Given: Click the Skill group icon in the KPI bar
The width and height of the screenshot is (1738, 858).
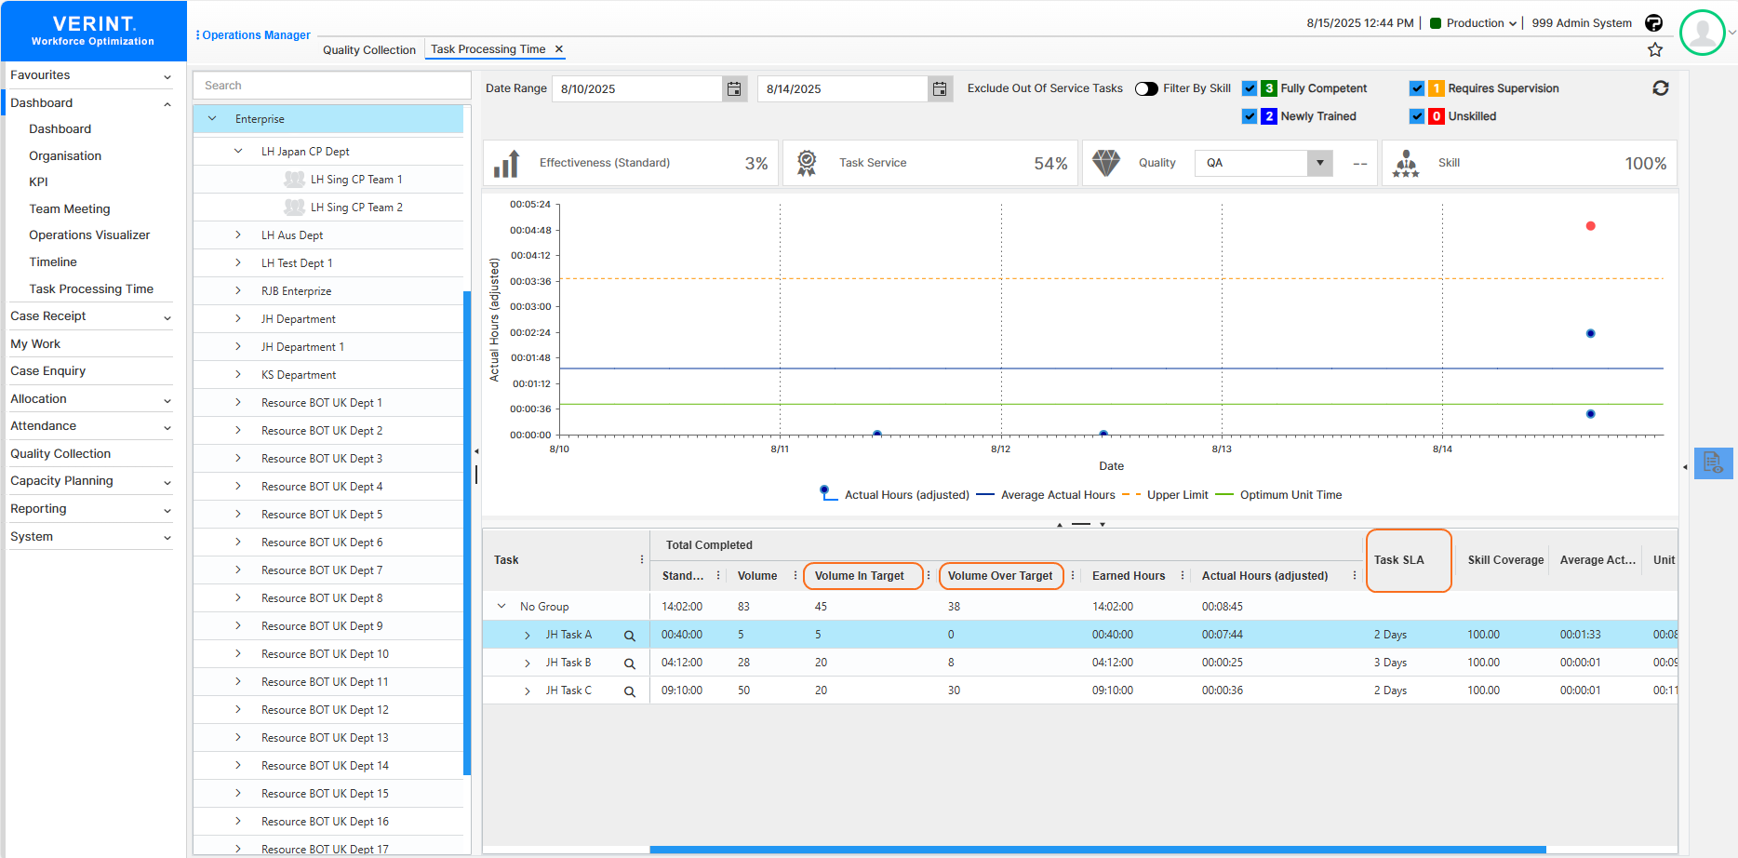Looking at the screenshot, I should (x=1406, y=163).
